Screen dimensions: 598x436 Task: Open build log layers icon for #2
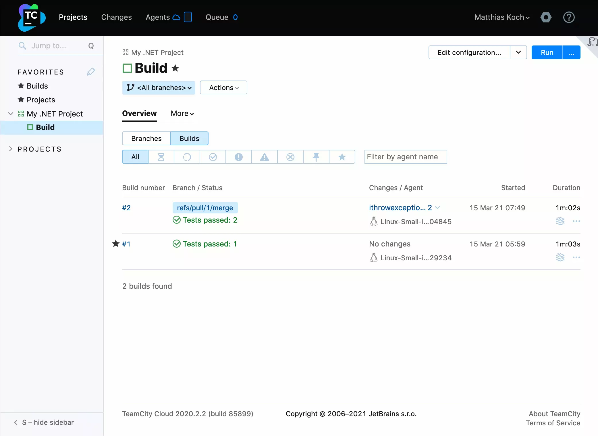[560, 221]
